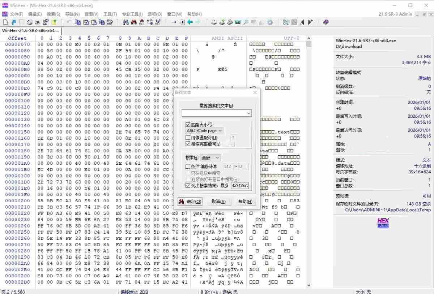Click the 偏移地址 status bar entry
Image resolution: width=434 pixels, height=294 pixels.
tap(134, 291)
